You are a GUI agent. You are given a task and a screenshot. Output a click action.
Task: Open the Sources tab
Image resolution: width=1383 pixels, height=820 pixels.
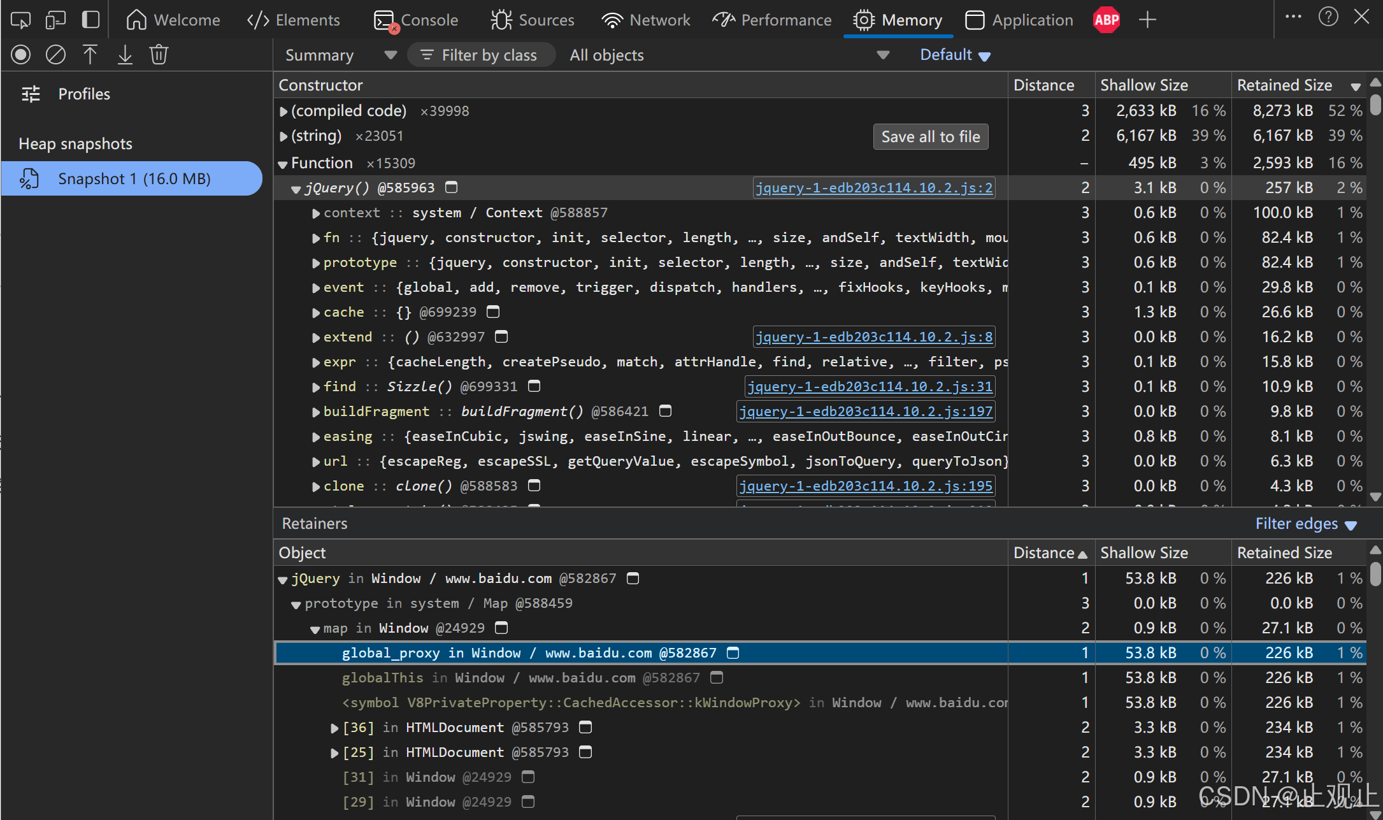coord(533,20)
